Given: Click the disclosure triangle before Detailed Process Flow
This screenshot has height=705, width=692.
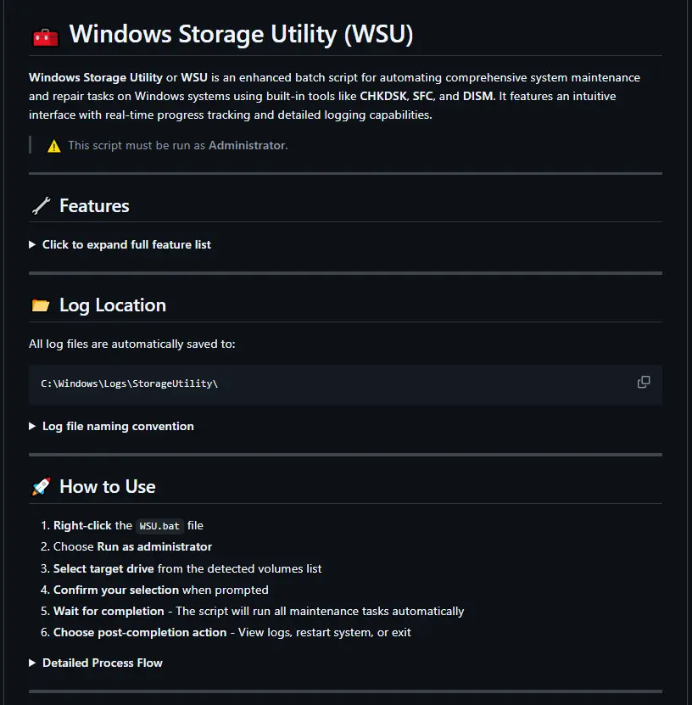Looking at the screenshot, I should point(32,663).
